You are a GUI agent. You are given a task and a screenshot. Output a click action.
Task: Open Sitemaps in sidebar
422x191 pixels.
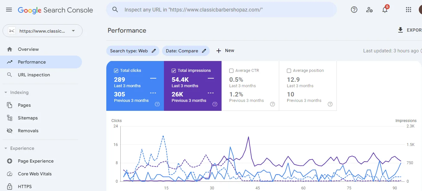click(41, 118)
